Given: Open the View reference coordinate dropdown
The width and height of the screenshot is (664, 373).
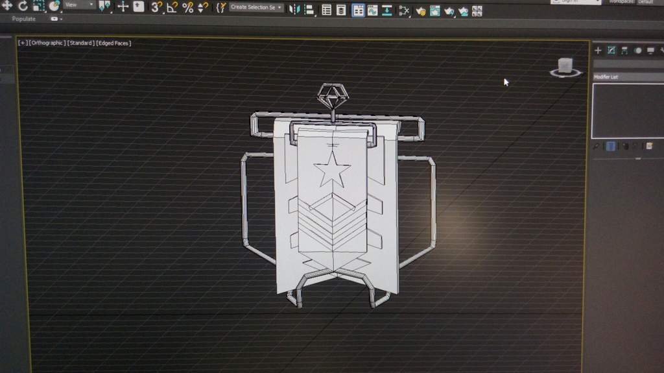Looking at the screenshot, I should pos(79,5).
